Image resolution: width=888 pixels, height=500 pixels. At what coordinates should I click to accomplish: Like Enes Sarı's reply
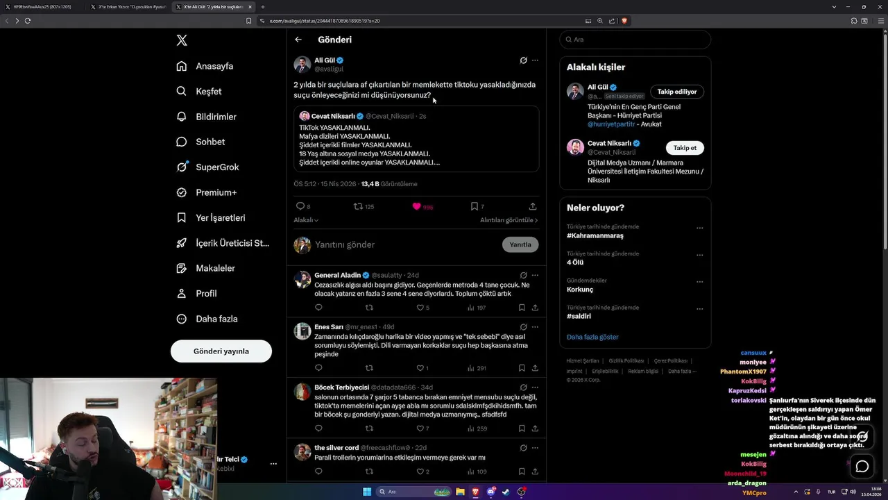[x=422, y=368]
